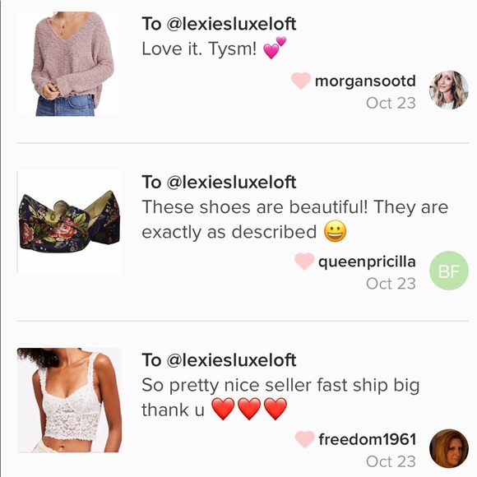This screenshot has width=477, height=477.
Task: View freedom1961's profile photo
Action: (449, 448)
